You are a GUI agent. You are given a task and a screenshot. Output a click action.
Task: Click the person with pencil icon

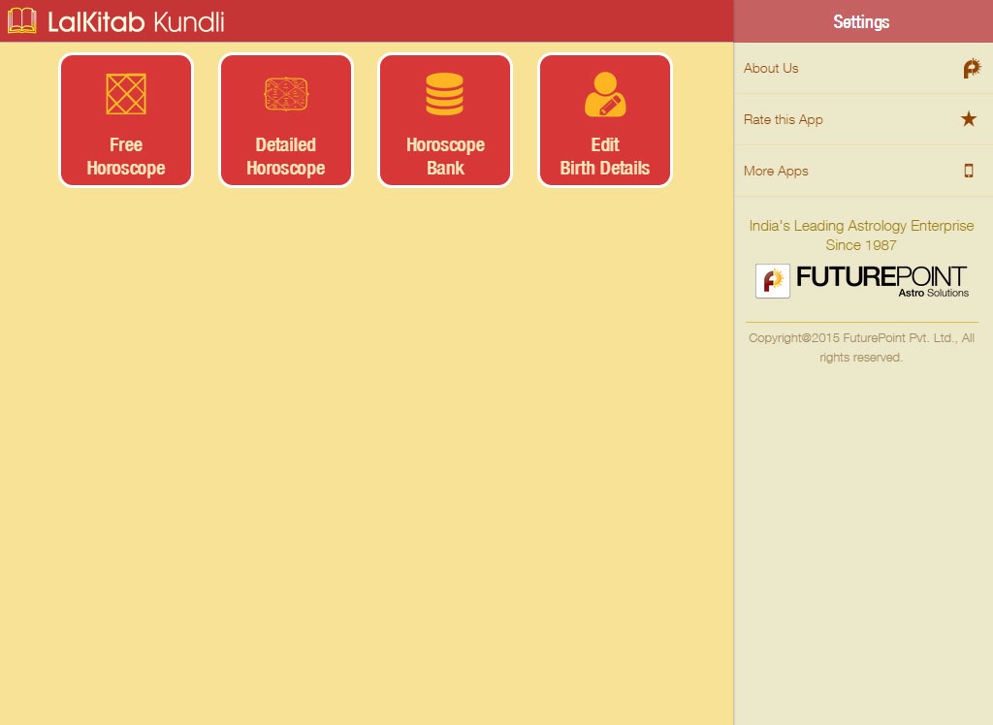point(605,94)
